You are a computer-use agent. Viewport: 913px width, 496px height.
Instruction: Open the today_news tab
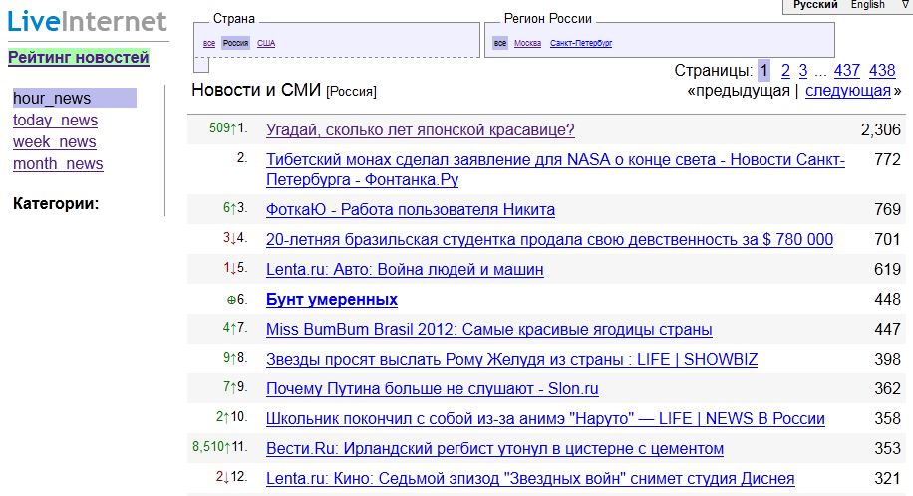pos(55,121)
